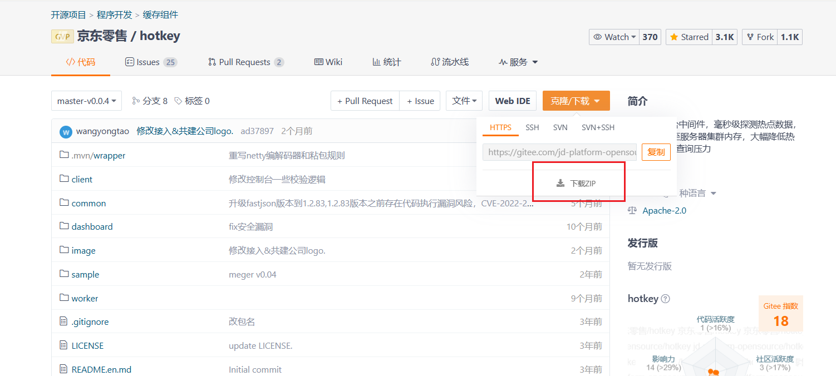Open the 统计 tab

point(387,62)
